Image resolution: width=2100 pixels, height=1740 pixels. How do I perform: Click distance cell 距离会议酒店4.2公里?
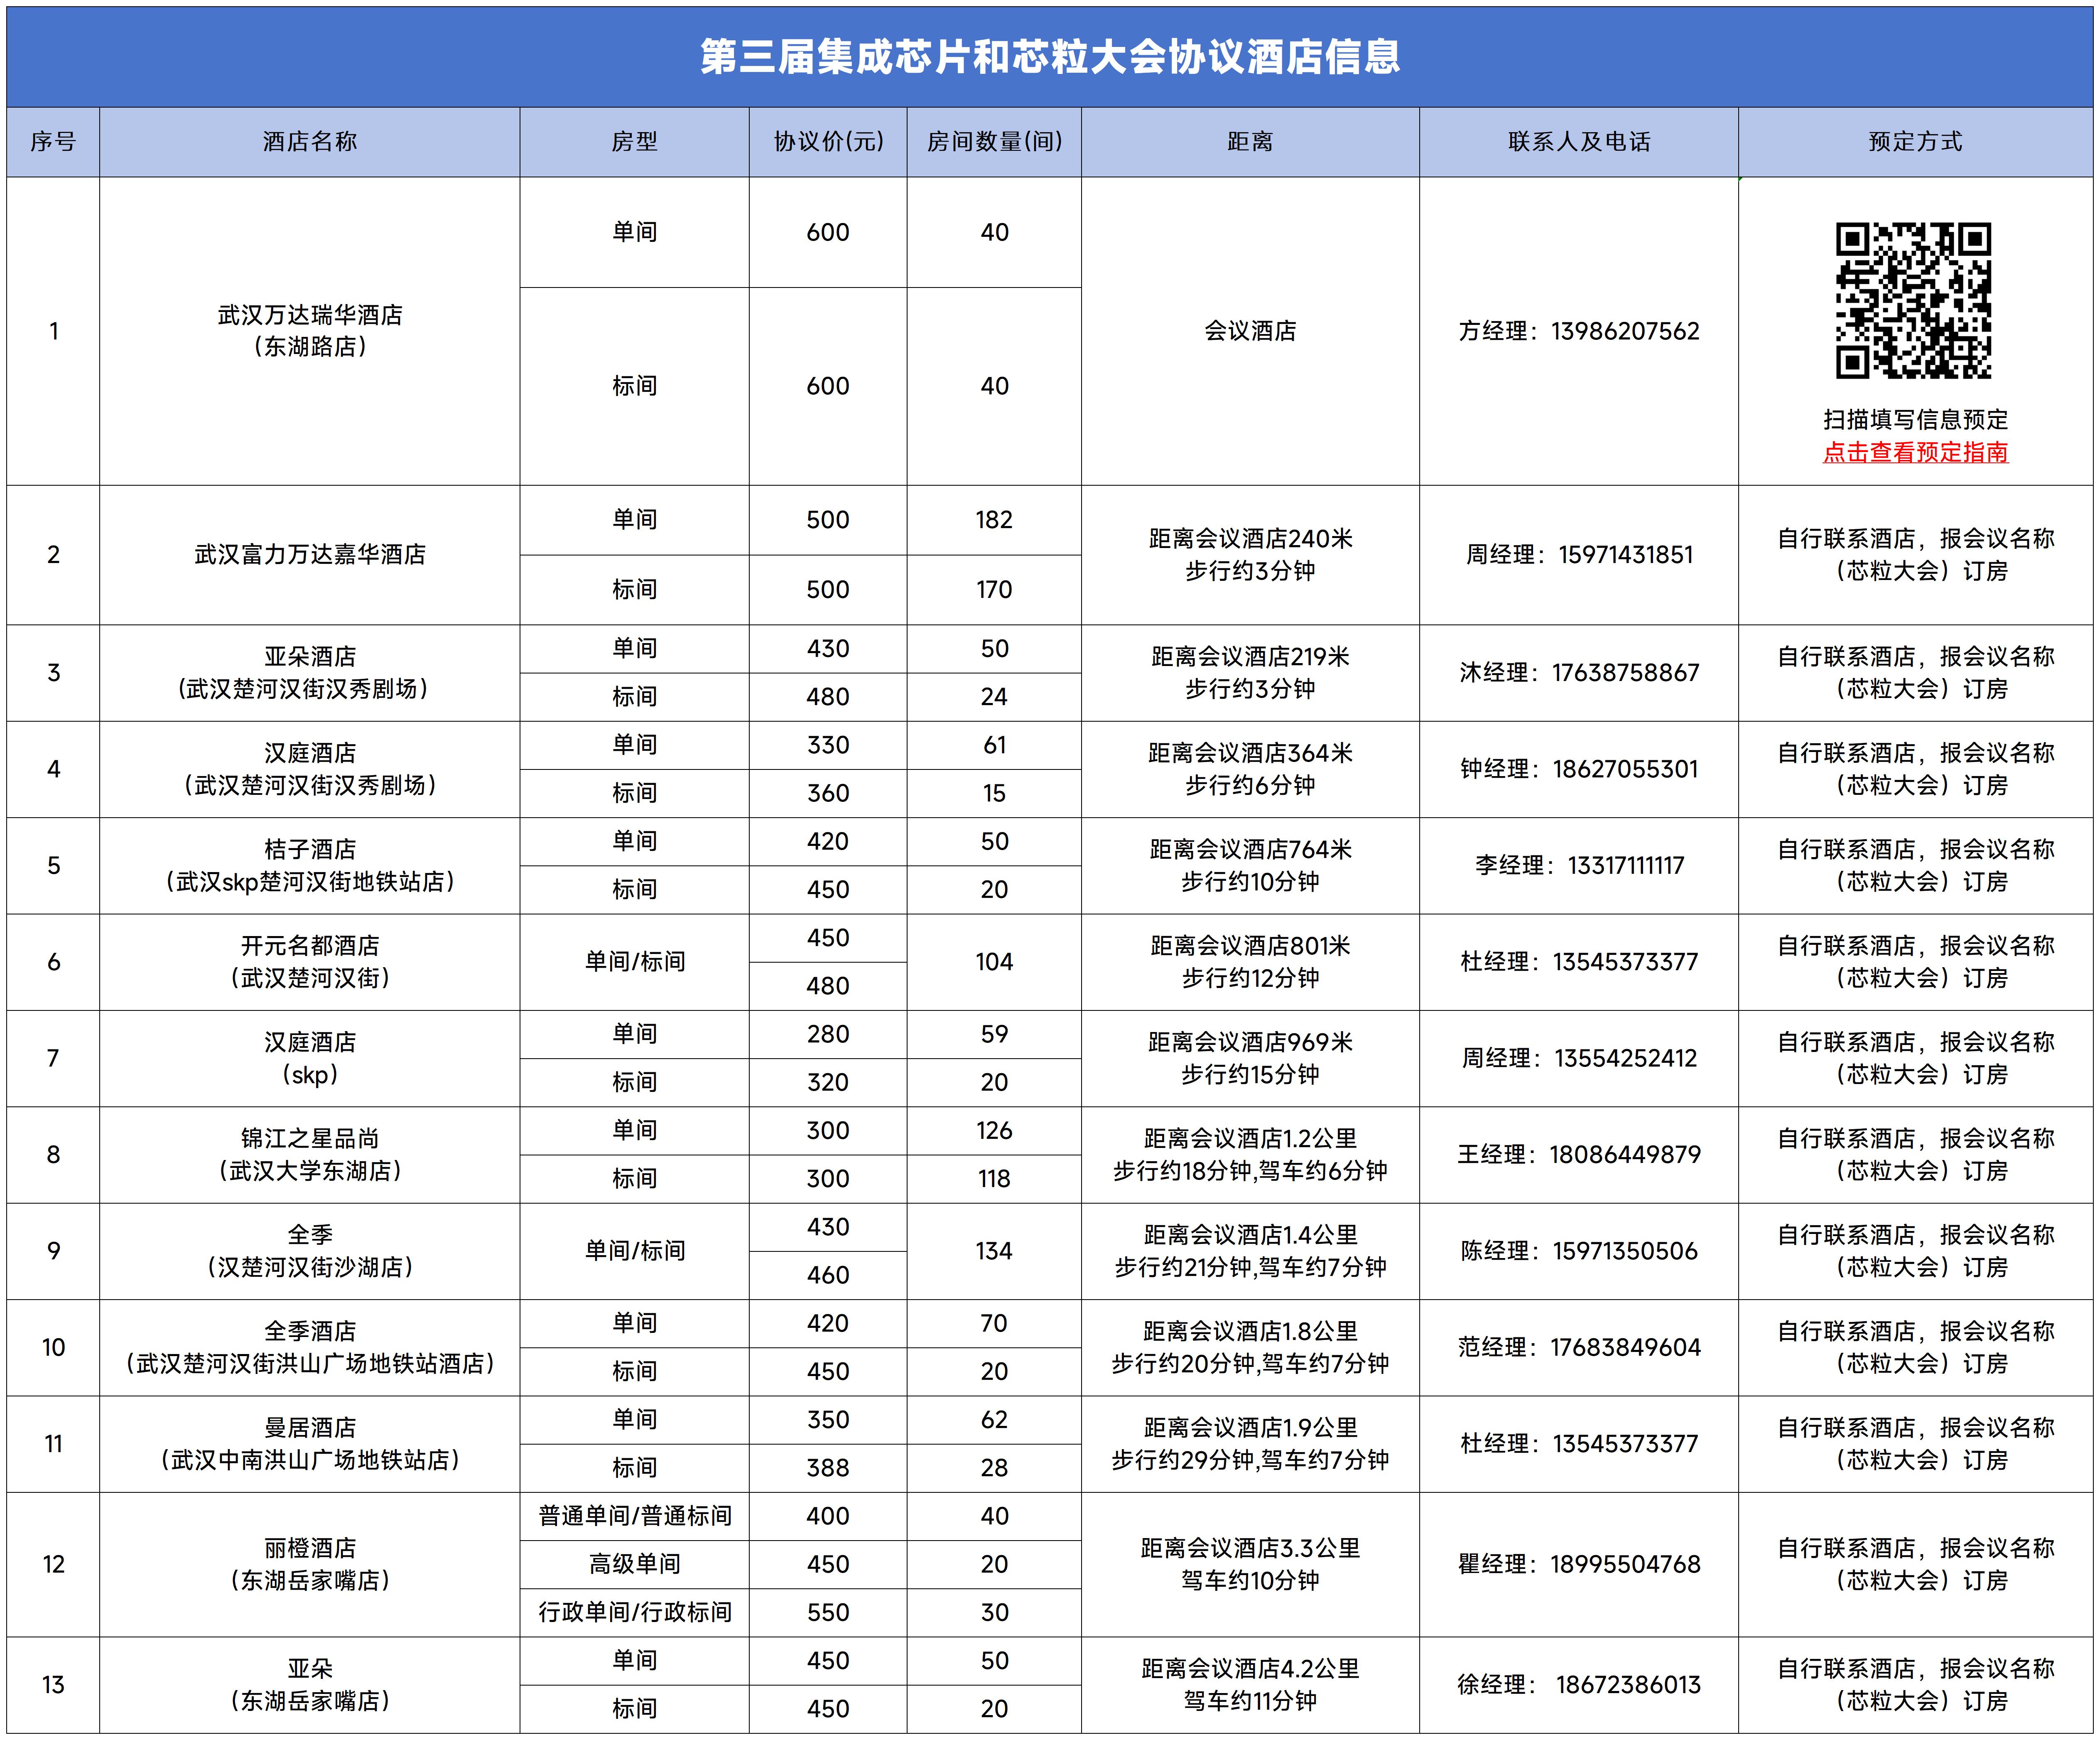point(1250,1685)
